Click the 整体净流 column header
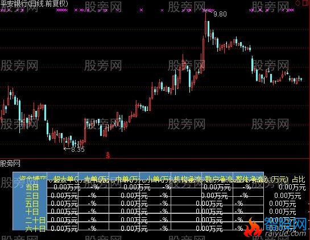The image size is (310, 240). pos(249,179)
